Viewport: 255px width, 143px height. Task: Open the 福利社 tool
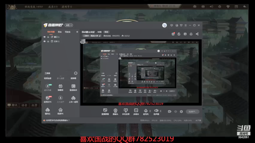click(x=47, y=111)
